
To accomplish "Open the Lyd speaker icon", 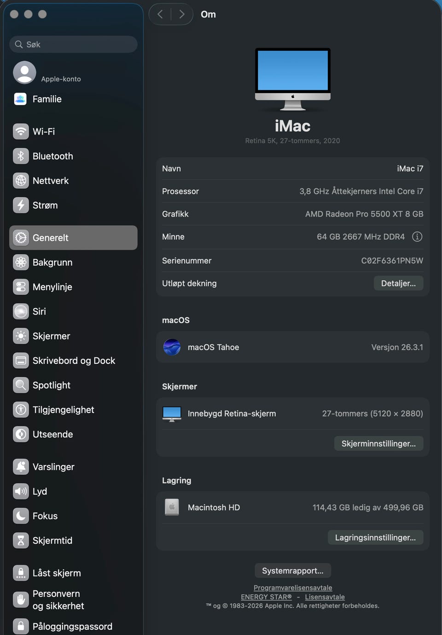I will [x=21, y=491].
